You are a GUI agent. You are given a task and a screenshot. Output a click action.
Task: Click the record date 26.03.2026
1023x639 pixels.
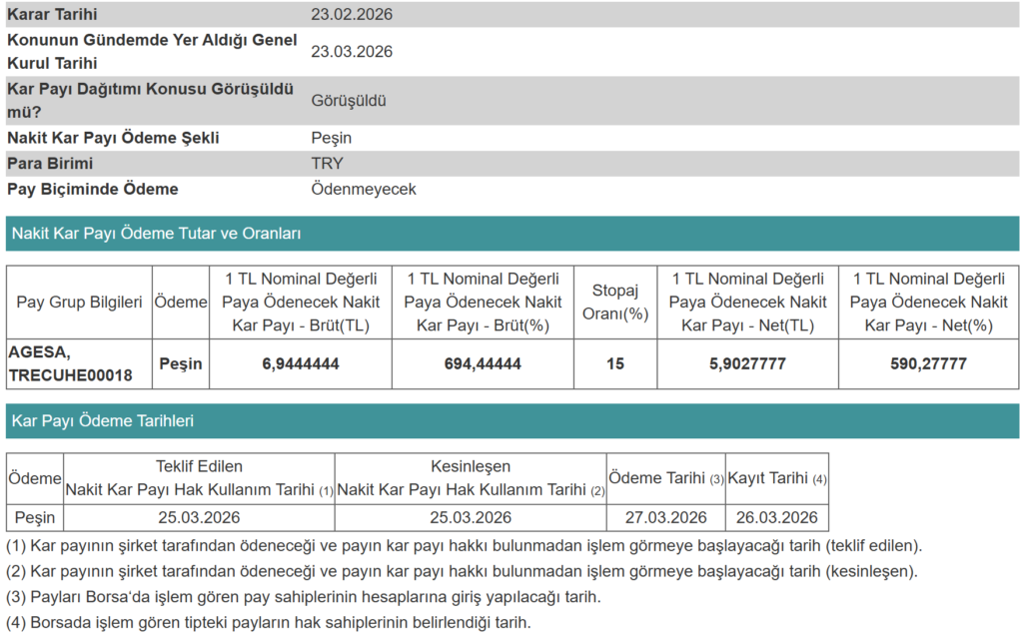click(776, 517)
